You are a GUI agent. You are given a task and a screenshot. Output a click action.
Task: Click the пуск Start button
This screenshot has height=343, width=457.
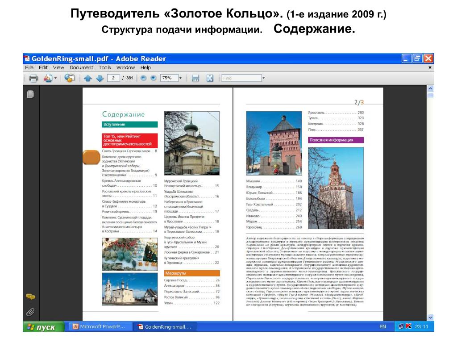(43, 327)
